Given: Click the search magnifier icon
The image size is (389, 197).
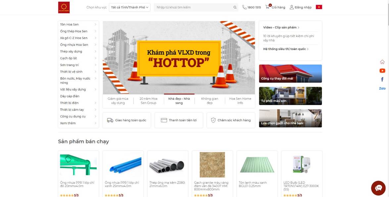Looking at the screenshot, I should [235, 7].
